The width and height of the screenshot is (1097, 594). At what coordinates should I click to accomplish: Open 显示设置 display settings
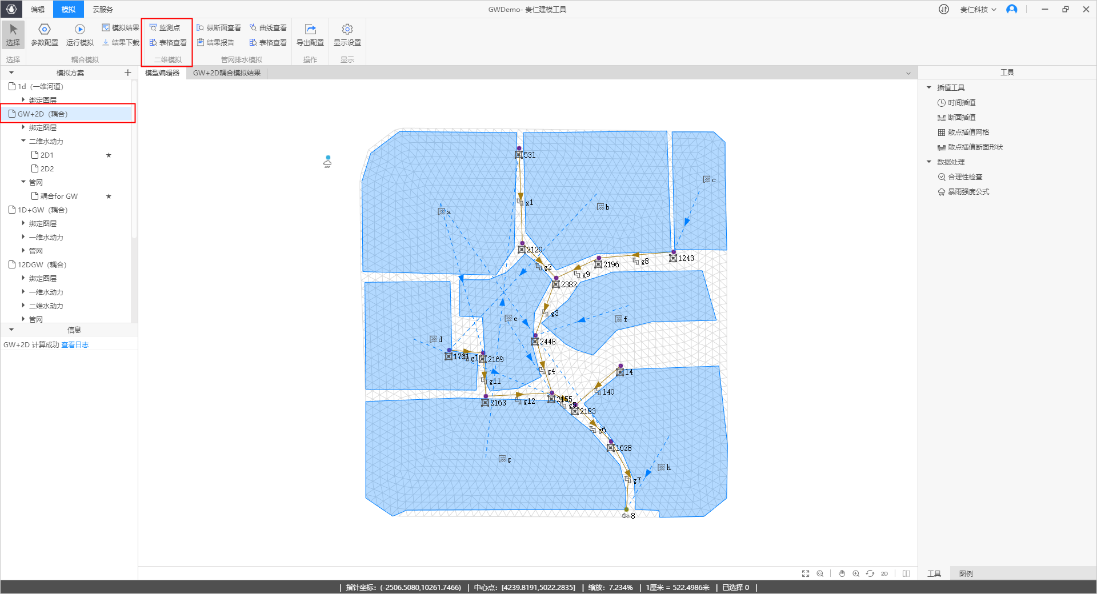[x=347, y=30]
